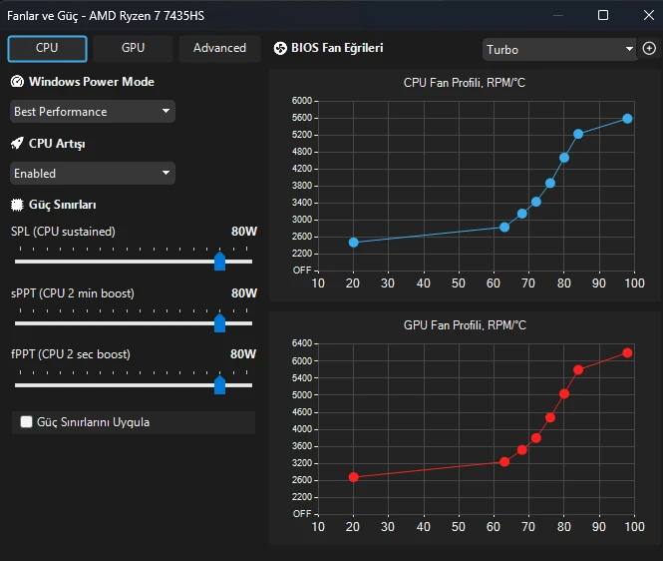Select GPU fan curve point at 98°C
This screenshot has width=663, height=561.
point(627,352)
